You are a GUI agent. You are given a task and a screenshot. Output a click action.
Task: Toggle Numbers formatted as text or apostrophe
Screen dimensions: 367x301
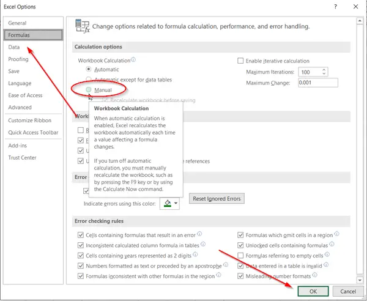tap(81, 266)
